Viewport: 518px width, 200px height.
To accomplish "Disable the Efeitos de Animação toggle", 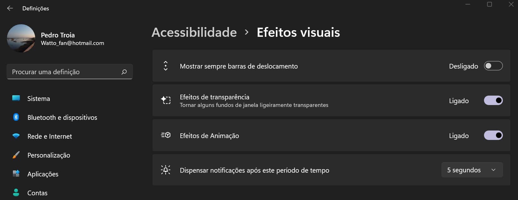I will click(x=493, y=136).
